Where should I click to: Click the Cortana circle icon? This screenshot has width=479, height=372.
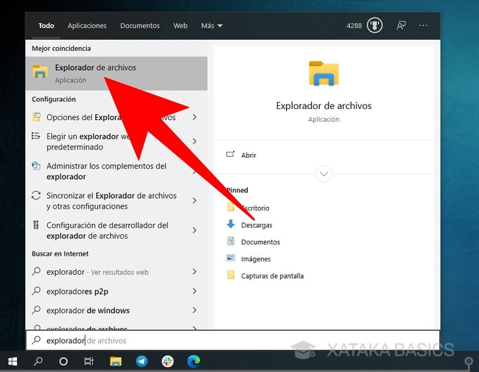pos(63,362)
